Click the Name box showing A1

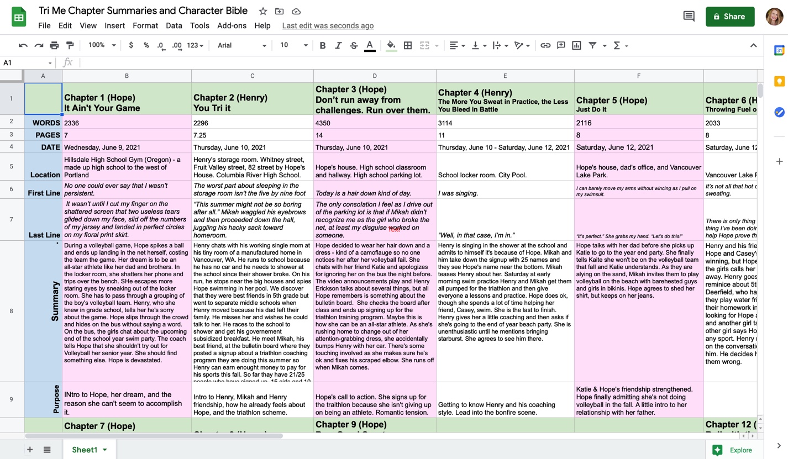(27, 62)
